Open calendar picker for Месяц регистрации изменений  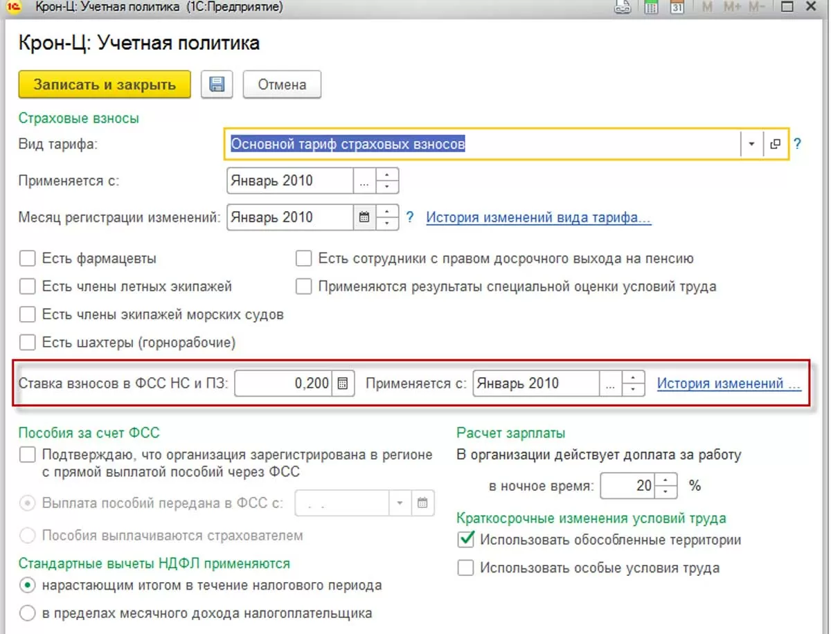coord(364,217)
